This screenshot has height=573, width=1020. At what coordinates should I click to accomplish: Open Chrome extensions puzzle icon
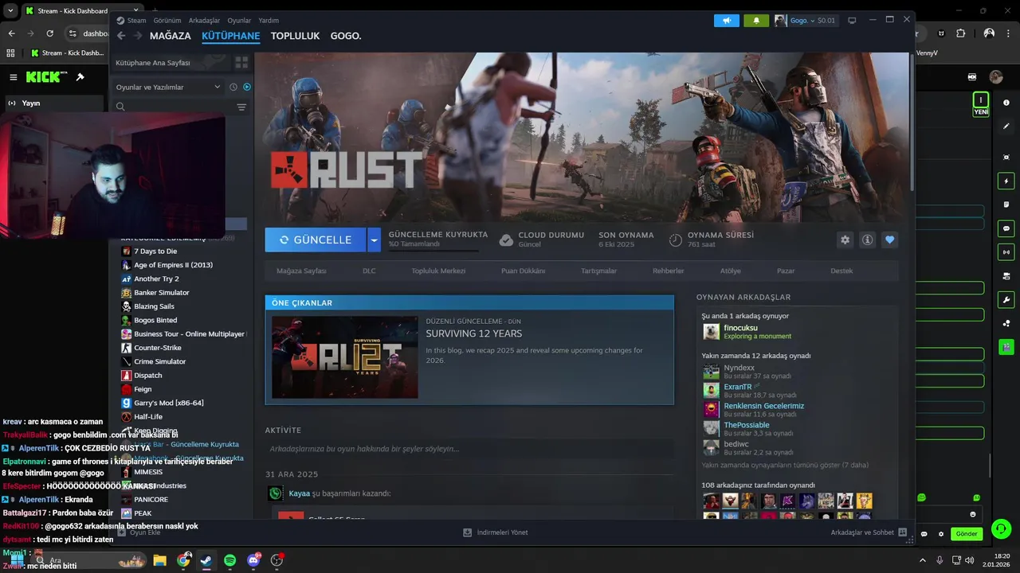point(960,33)
